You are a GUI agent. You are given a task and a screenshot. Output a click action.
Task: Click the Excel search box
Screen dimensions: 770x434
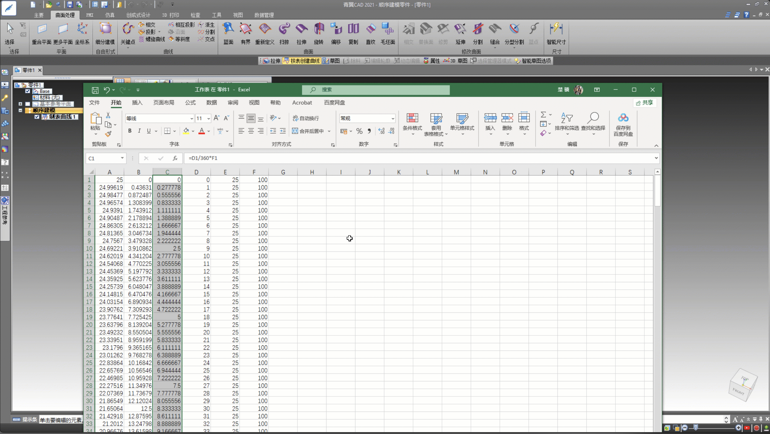coord(376,90)
